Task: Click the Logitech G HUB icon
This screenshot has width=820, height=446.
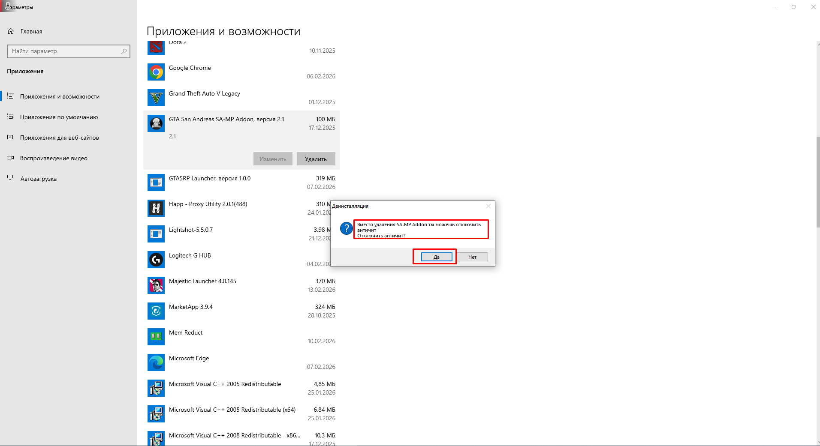Action: point(156,260)
